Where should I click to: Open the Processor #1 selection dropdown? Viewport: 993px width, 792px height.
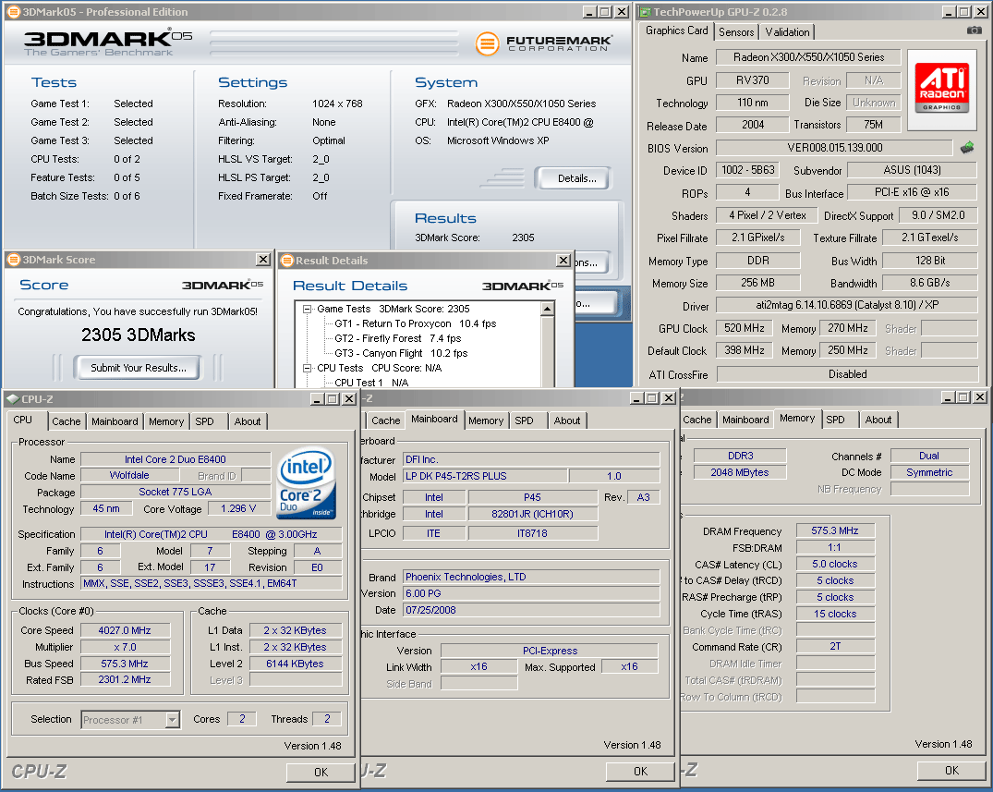tap(172, 720)
